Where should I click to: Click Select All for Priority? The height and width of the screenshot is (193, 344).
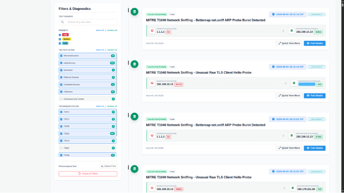pos(100,30)
